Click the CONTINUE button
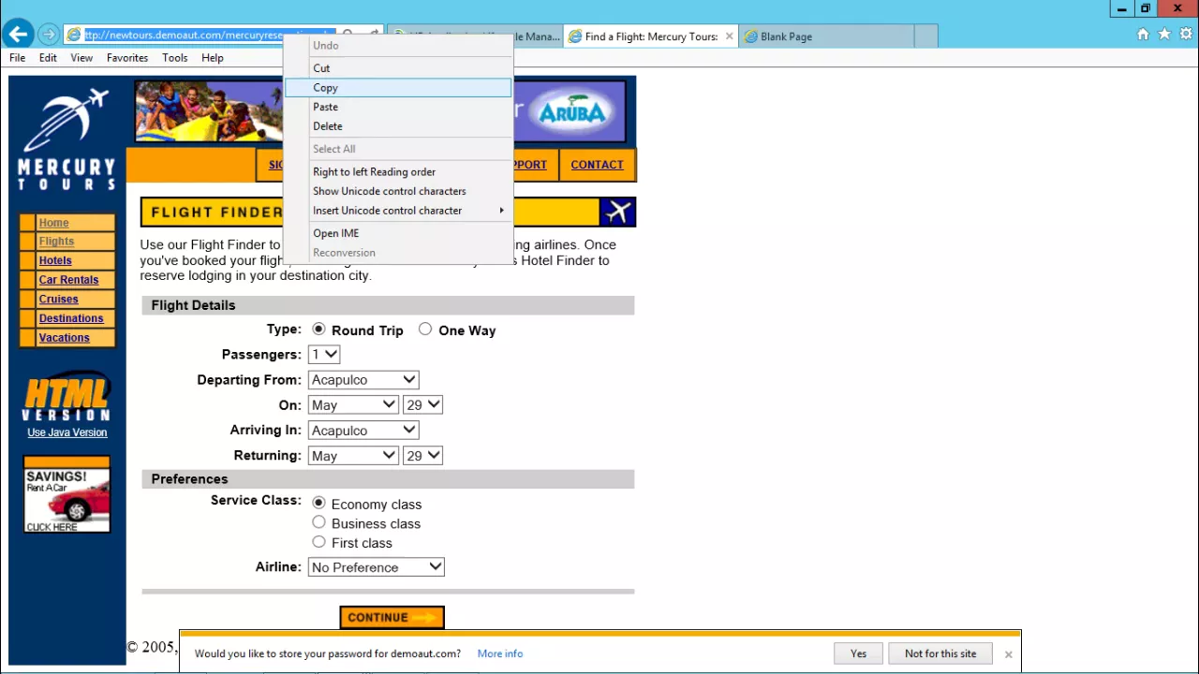The height and width of the screenshot is (674, 1199). click(x=392, y=618)
